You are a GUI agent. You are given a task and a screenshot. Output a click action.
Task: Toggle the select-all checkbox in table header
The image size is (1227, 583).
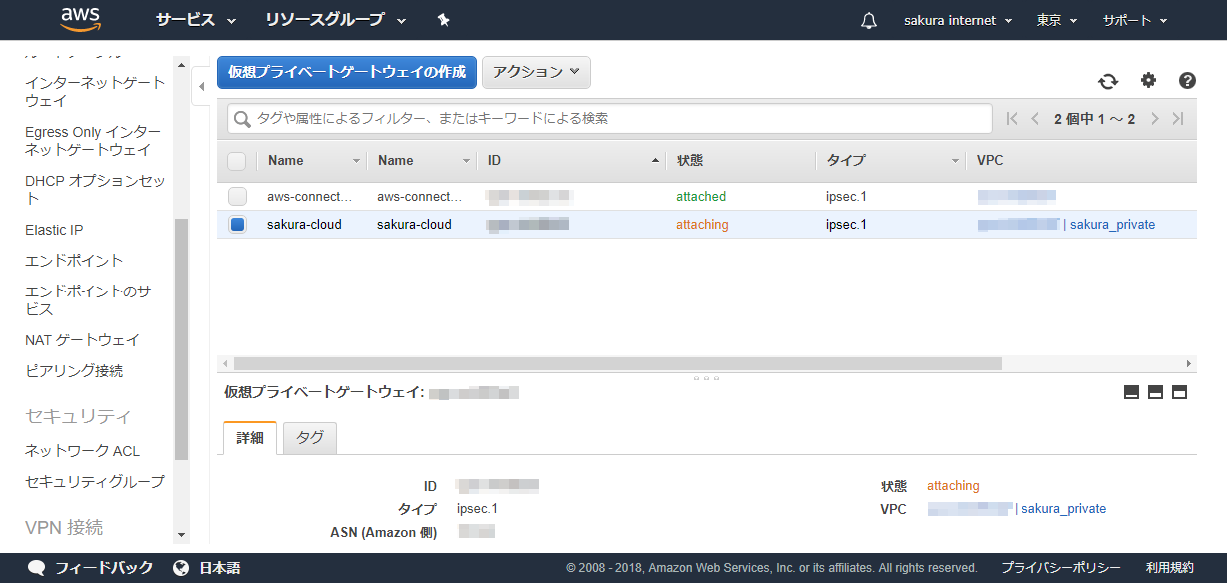[237, 161]
